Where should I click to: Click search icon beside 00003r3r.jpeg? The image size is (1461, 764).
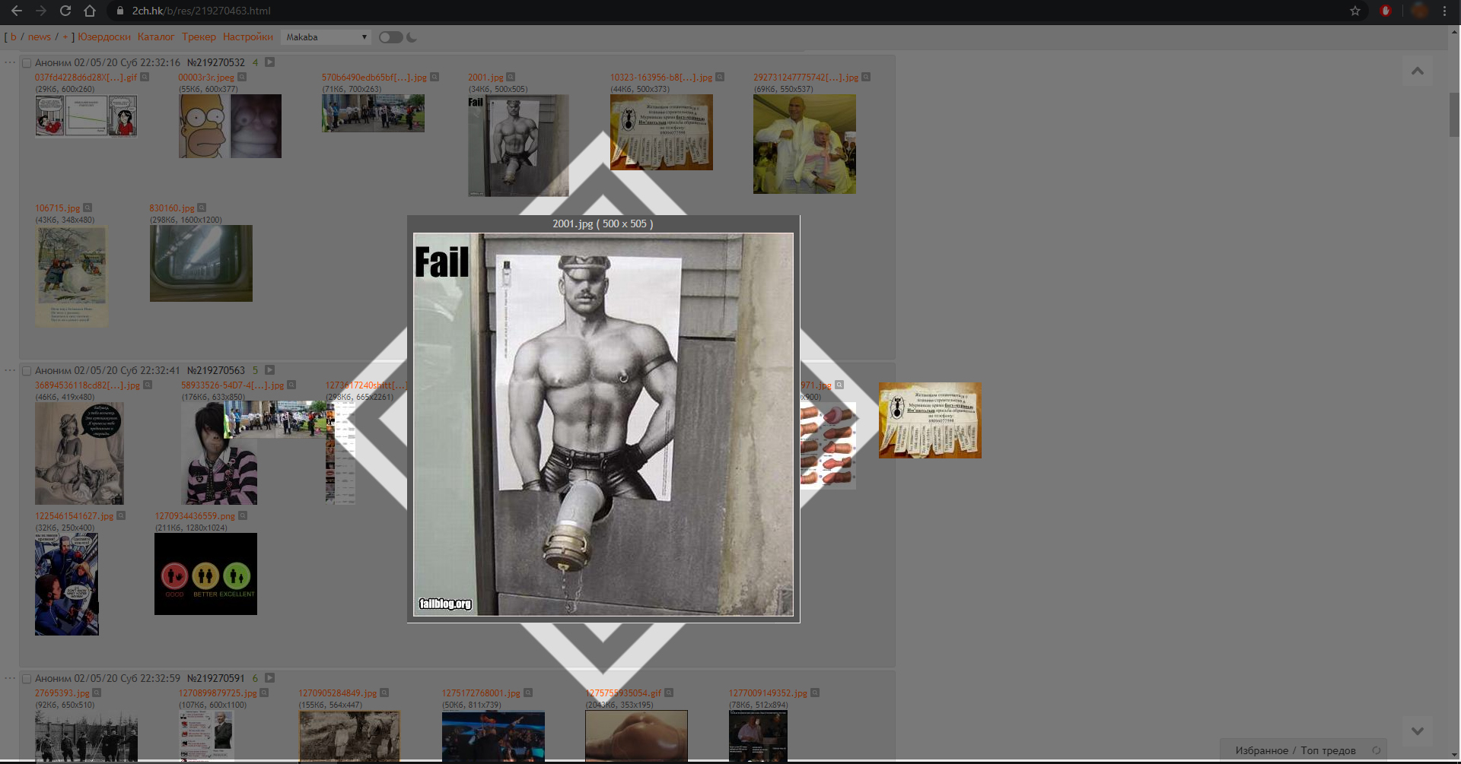tap(242, 77)
